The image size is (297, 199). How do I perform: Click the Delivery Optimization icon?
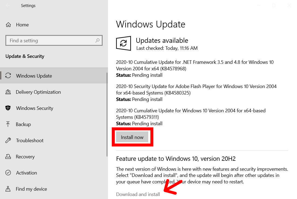pos(8,92)
